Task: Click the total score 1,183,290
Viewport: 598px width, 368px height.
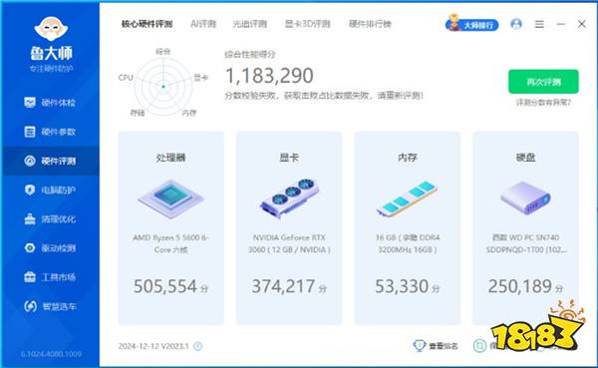Action: (x=269, y=76)
